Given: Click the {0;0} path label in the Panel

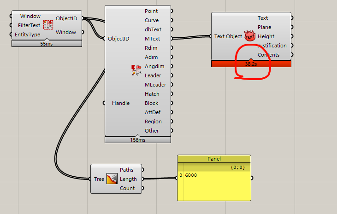Looking at the screenshot, I should (x=238, y=167).
